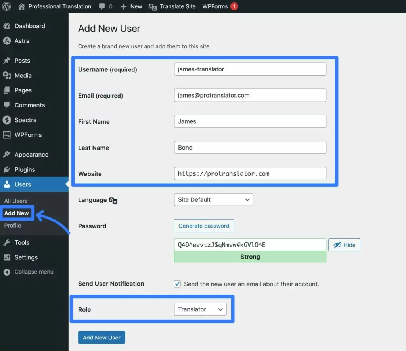Click the home icon beside Professional Translation

21,6
